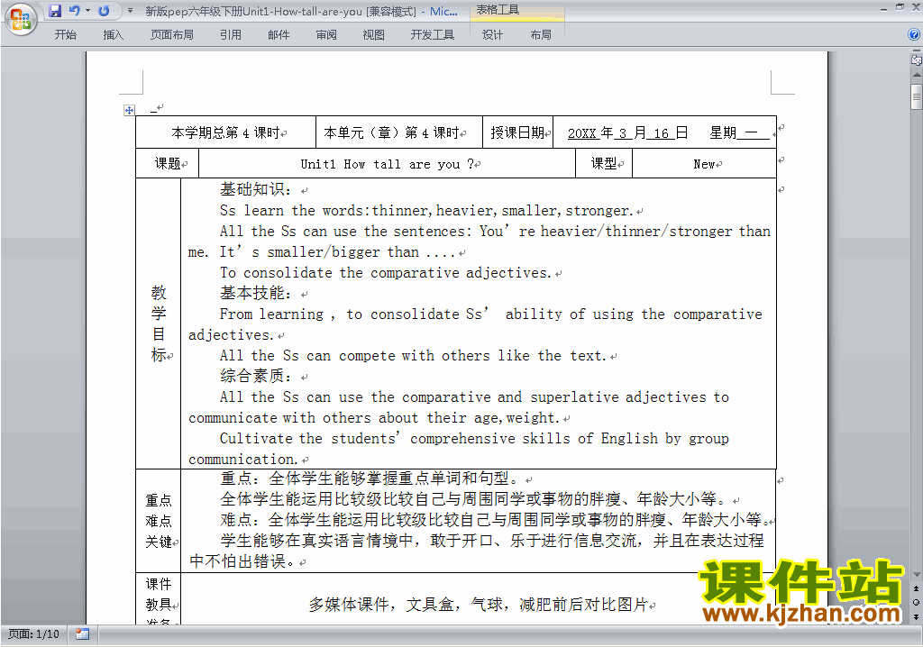Click line From learning, to consolidate Ss' ability
This screenshot has width=923, height=647.
click(x=491, y=314)
